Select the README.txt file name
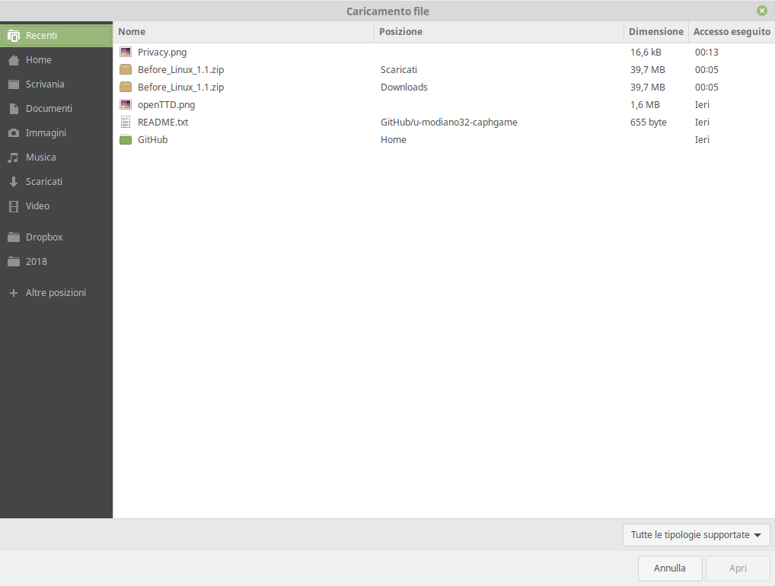The width and height of the screenshot is (775, 586). coord(163,122)
